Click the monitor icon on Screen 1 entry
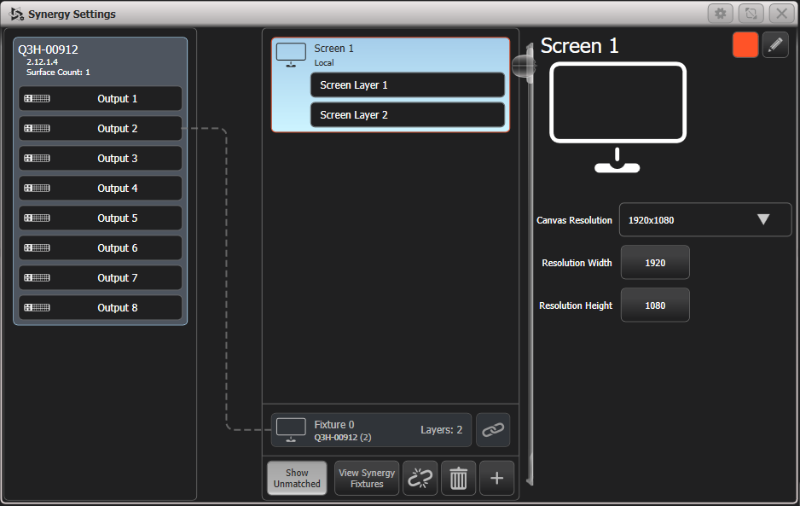This screenshot has width=800, height=506. pos(291,53)
